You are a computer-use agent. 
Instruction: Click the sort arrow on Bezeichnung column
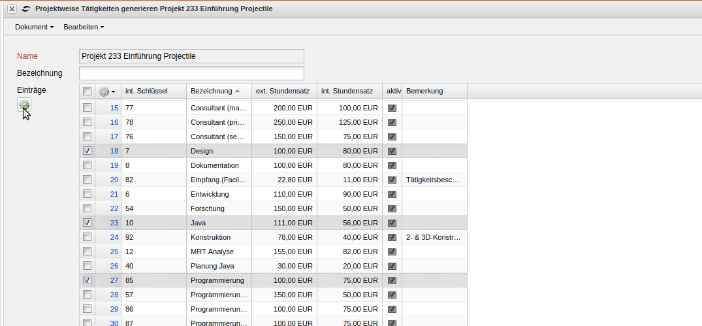click(x=238, y=91)
